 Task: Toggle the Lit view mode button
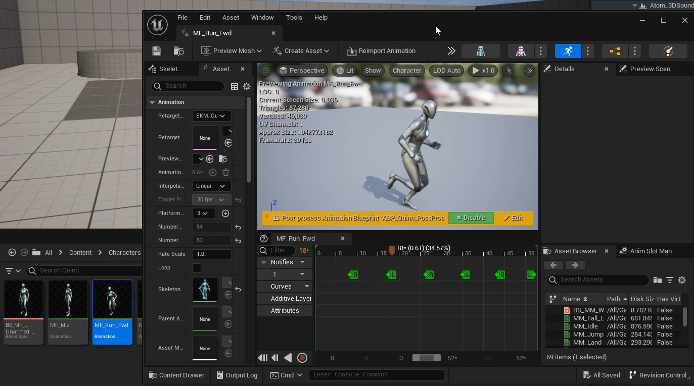pos(345,71)
